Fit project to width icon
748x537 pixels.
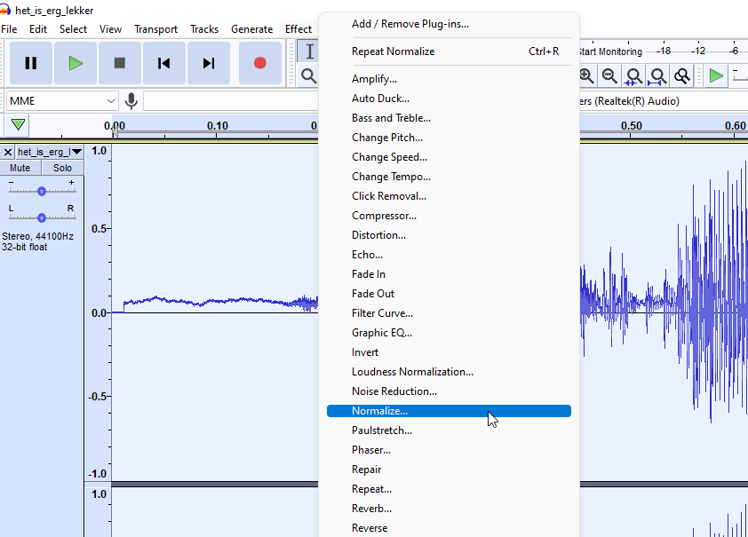click(x=658, y=75)
